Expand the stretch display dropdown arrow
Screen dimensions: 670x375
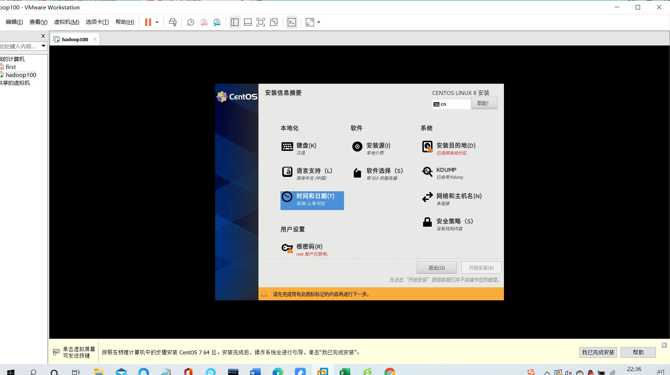319,22
